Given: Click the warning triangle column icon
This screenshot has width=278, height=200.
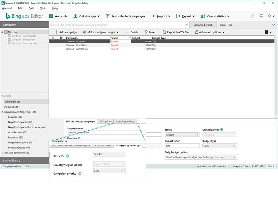Looking at the screenshot, I should point(53,38).
